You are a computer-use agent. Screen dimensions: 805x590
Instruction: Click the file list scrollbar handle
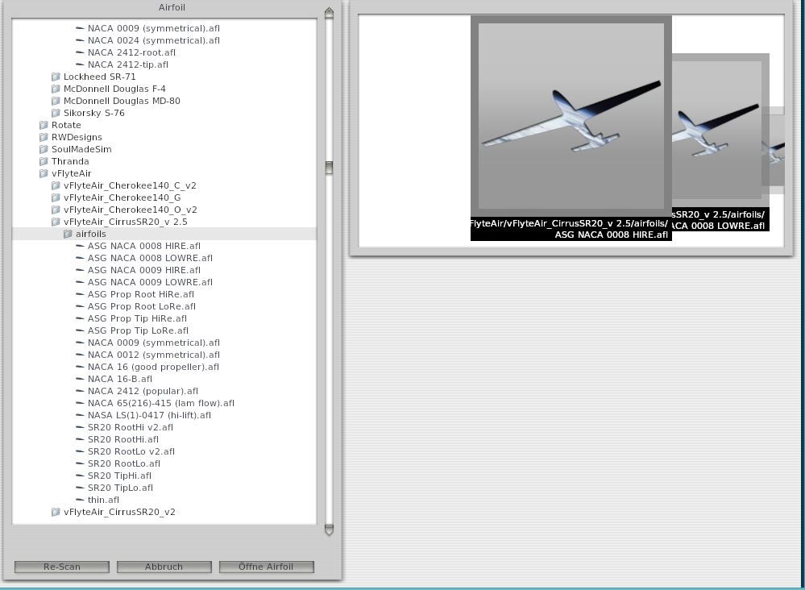coord(329,168)
